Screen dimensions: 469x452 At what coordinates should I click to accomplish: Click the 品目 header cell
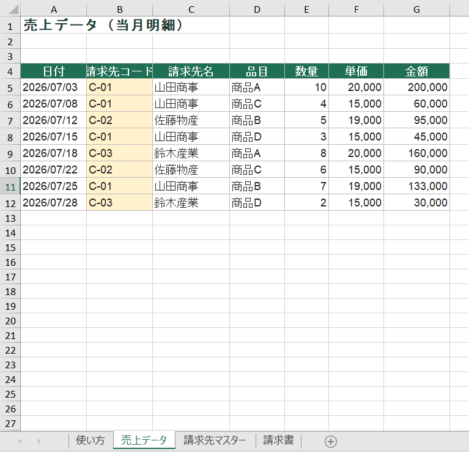tap(257, 71)
